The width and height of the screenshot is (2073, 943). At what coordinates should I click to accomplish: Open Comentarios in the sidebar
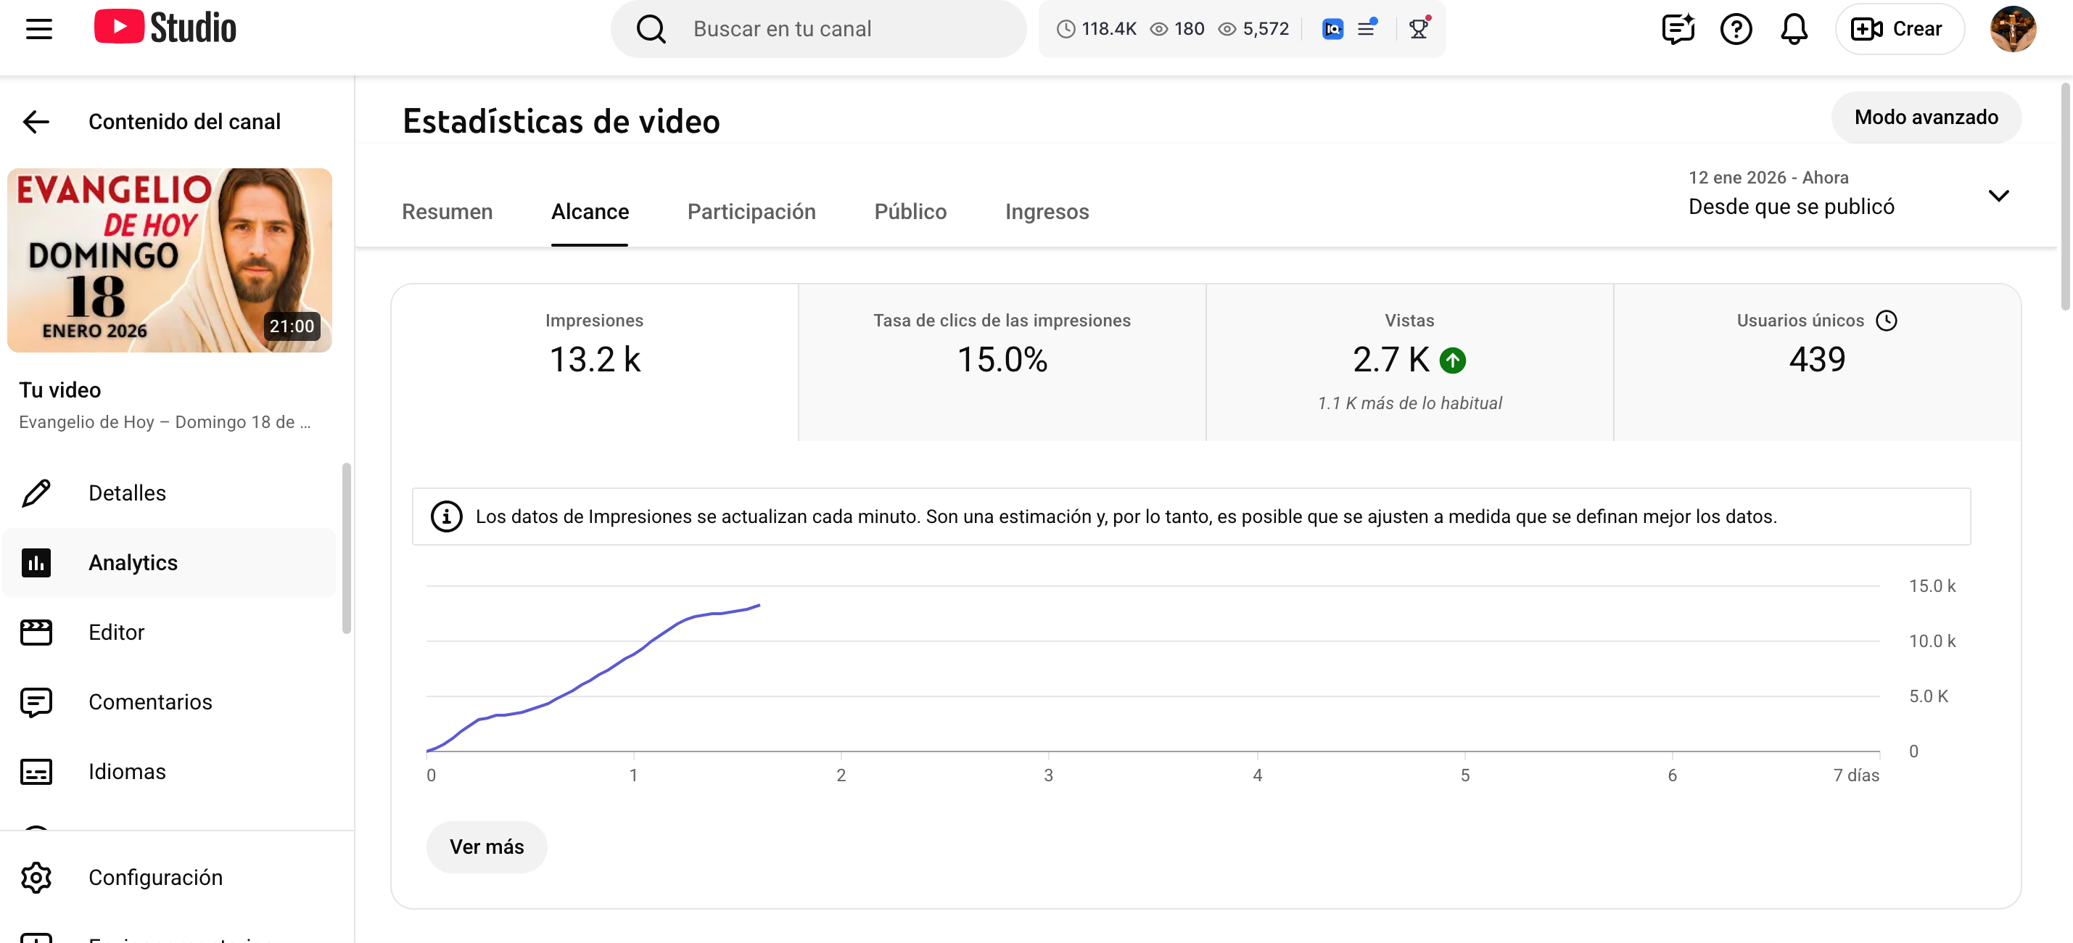(149, 701)
